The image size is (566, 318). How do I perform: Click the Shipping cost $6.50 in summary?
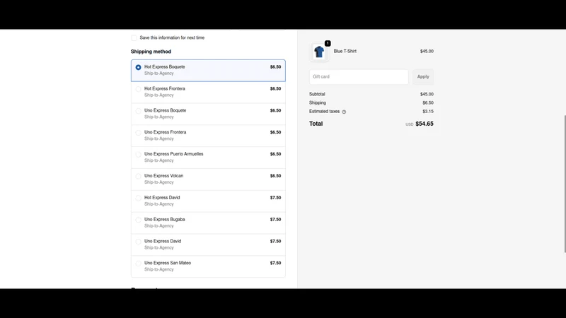tap(428, 102)
